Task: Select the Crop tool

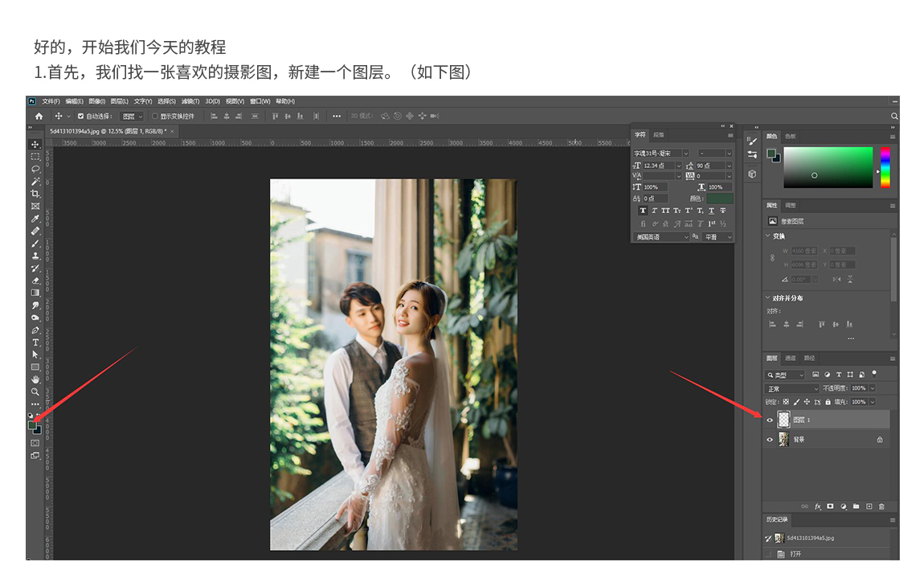Action: (35, 194)
